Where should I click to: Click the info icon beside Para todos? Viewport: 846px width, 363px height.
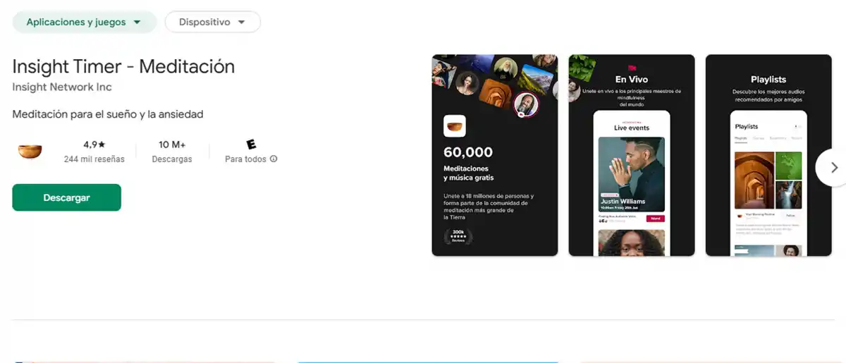pos(274,159)
